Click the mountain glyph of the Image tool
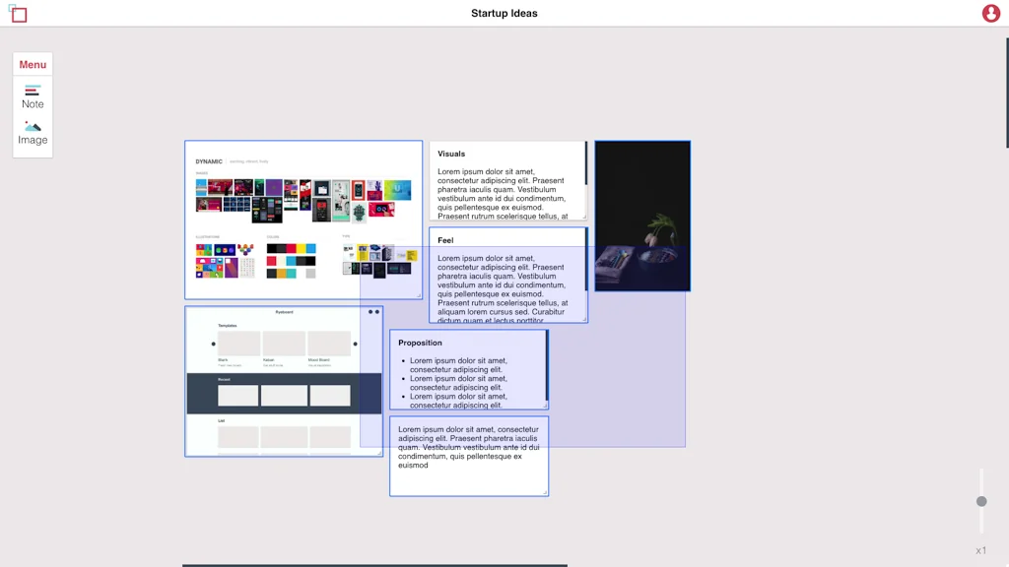This screenshot has height=567, width=1009. click(33, 125)
